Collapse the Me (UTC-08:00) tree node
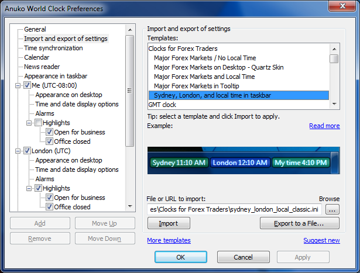The image size is (360, 273). pyautogui.click(x=18, y=85)
